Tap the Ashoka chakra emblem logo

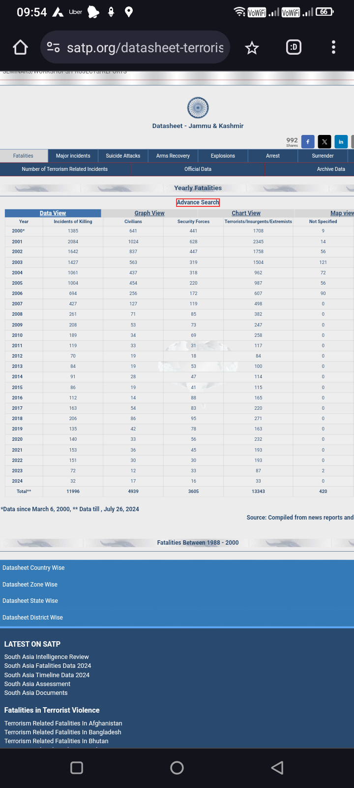(x=198, y=108)
